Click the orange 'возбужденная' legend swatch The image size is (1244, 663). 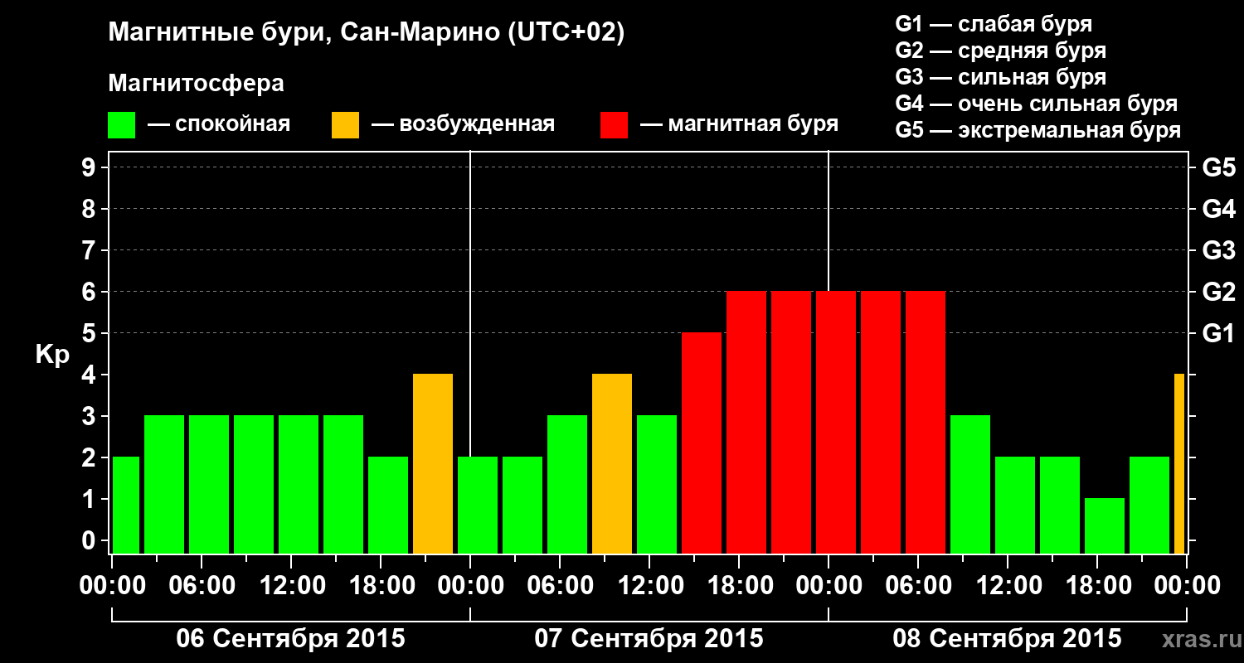(x=346, y=125)
